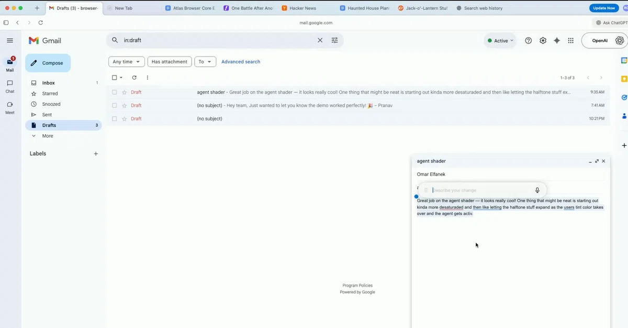This screenshot has height=328, width=628.
Task: Open Chat in the left rail
Action: 10,86
